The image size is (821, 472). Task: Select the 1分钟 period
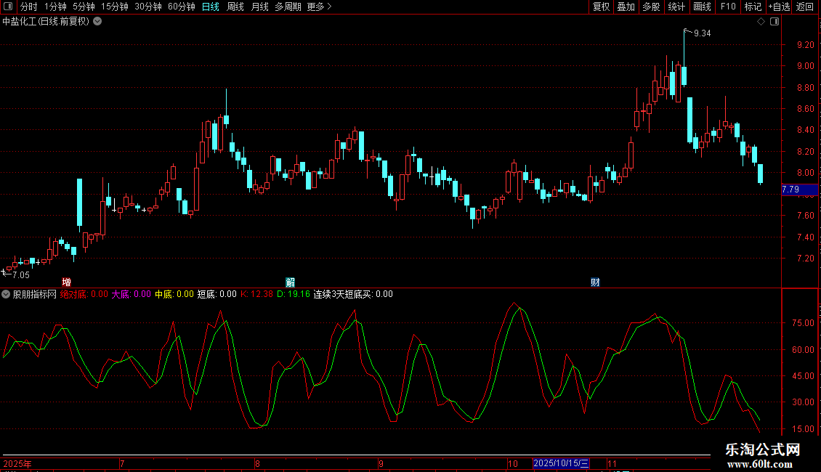click(x=55, y=7)
